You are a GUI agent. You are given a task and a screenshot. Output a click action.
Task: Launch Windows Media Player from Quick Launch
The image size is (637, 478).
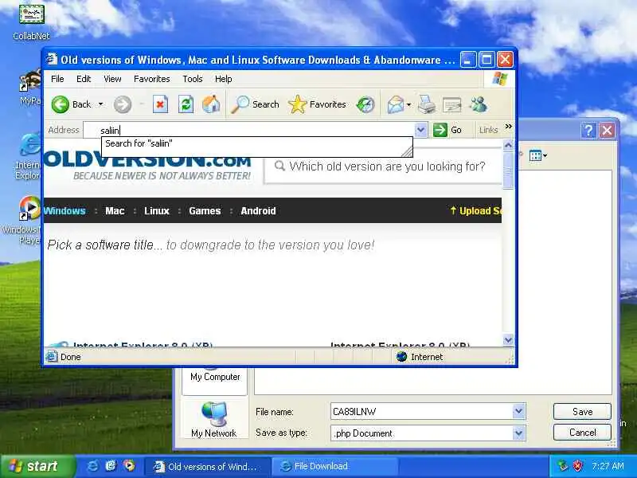coord(130,466)
